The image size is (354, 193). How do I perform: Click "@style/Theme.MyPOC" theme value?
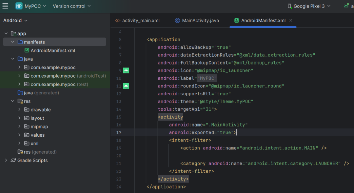[225, 102]
